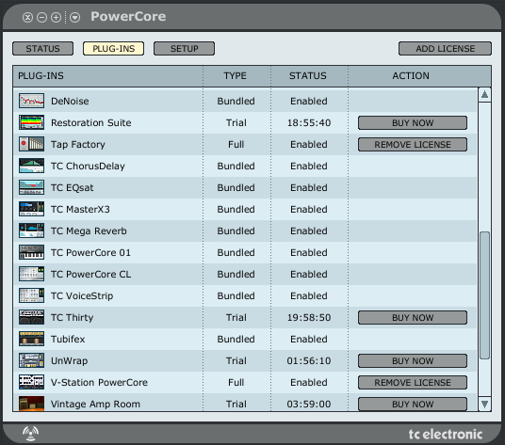Image resolution: width=505 pixels, height=445 pixels.
Task: Close the PowerCore window
Action: [27, 17]
